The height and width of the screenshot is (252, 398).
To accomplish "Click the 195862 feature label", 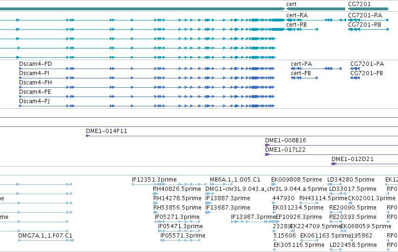I will click(362, 236).
